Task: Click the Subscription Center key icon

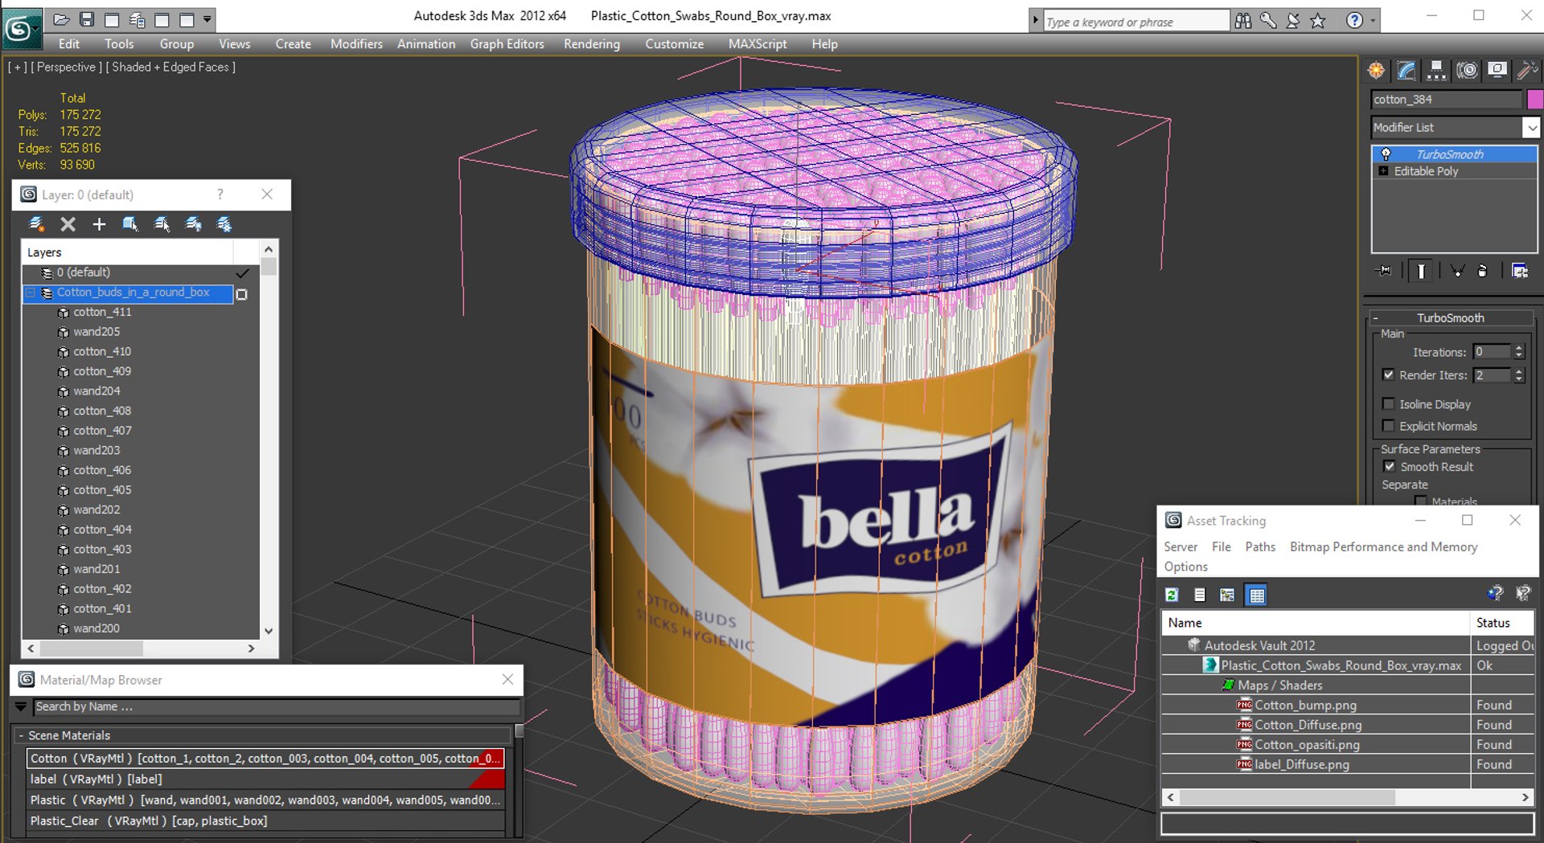Action: pyautogui.click(x=1268, y=21)
